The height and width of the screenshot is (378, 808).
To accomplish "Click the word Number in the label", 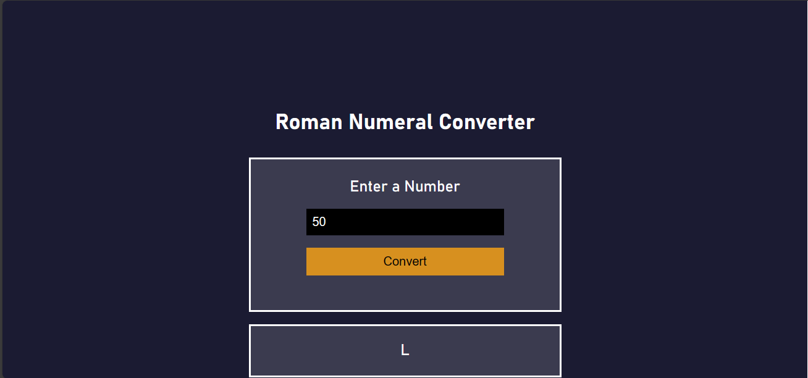I will [432, 186].
